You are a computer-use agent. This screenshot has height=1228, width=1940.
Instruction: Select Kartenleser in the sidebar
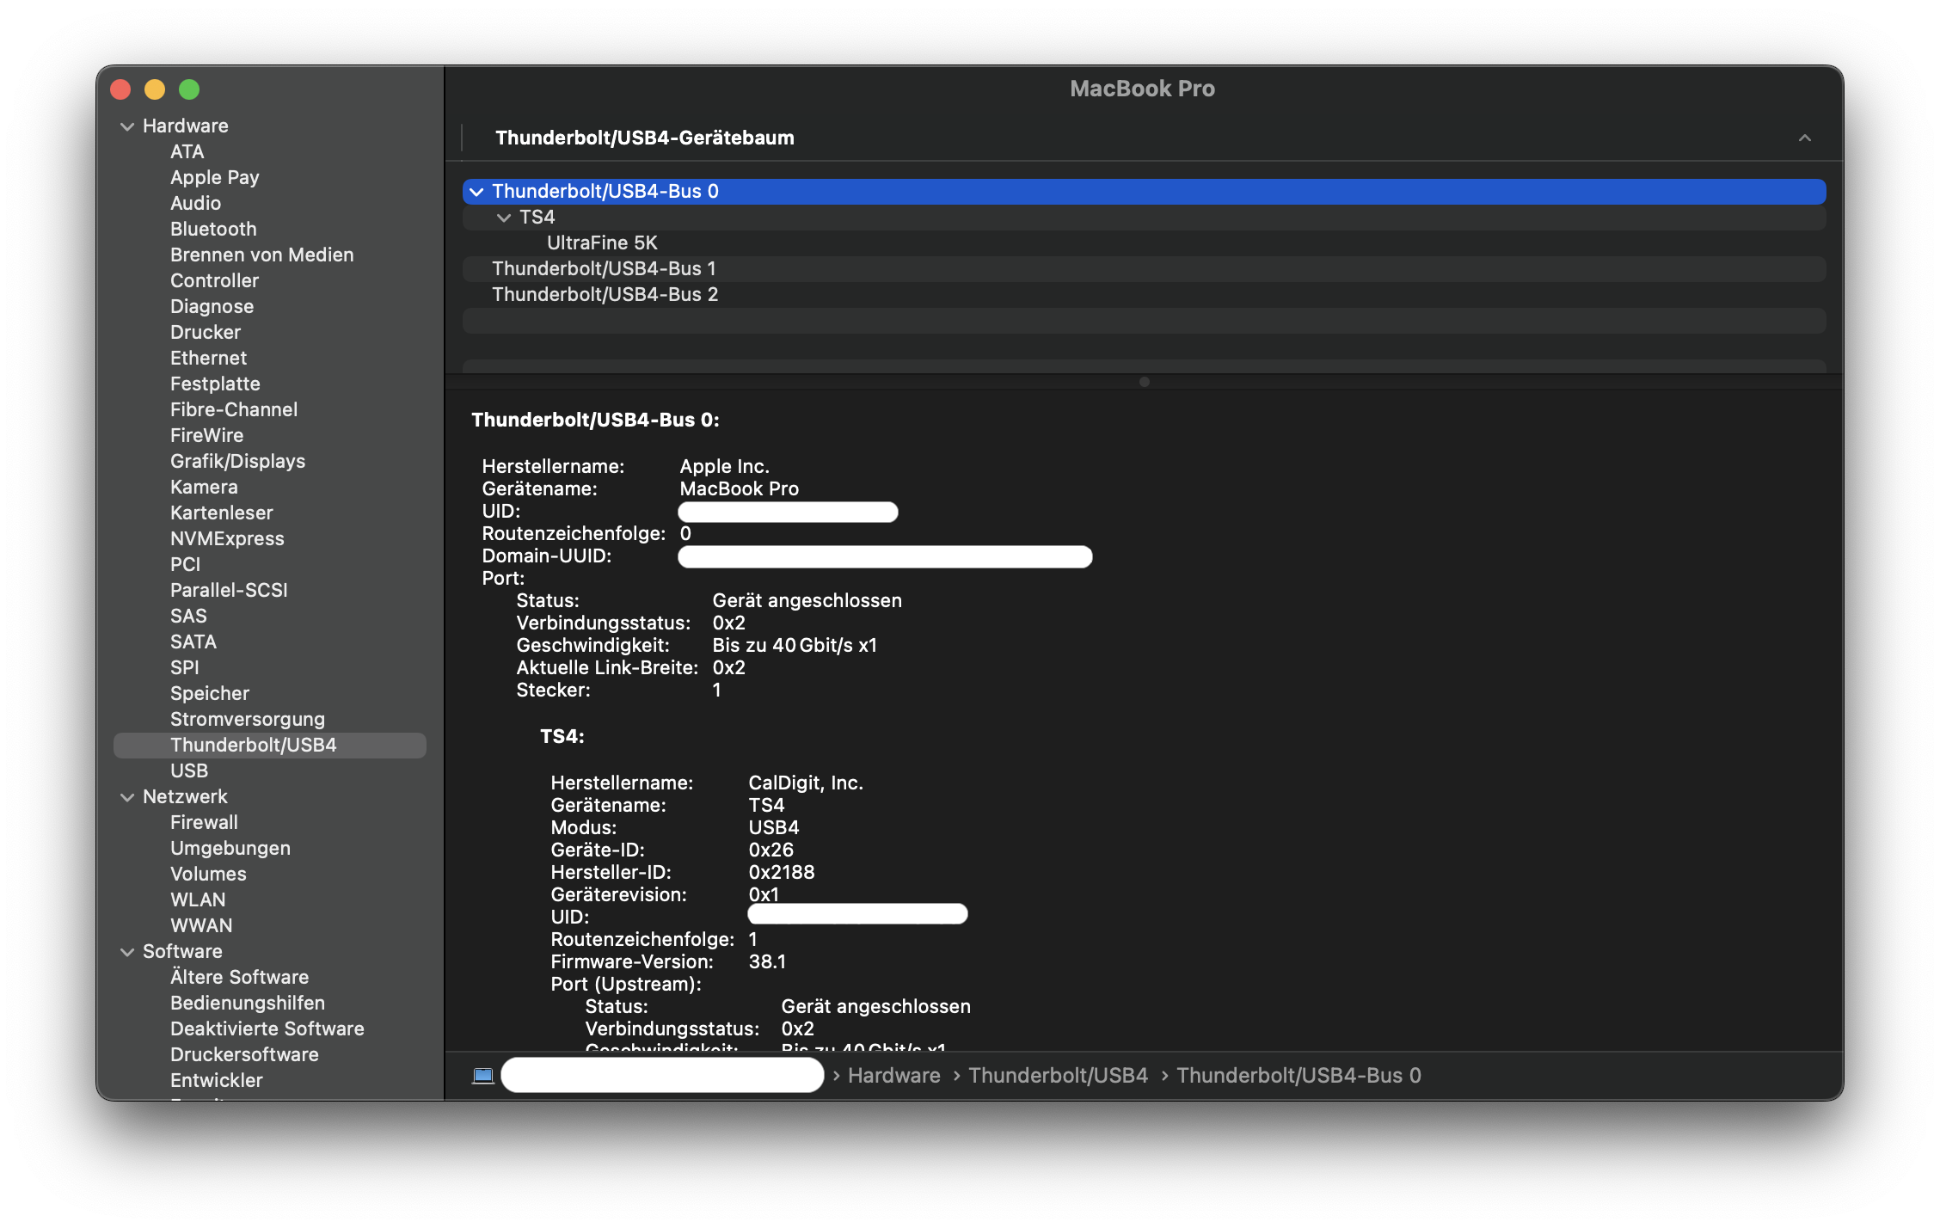(221, 513)
